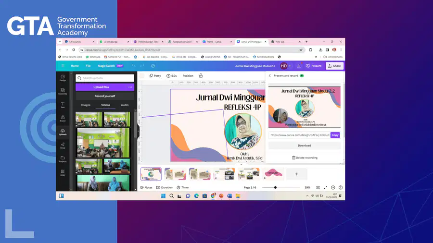Open Chrome downloads icon

(x=320, y=50)
